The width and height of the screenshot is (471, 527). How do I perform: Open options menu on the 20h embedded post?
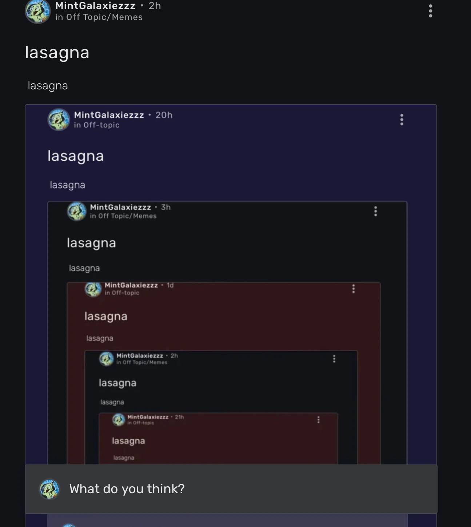[x=402, y=120]
